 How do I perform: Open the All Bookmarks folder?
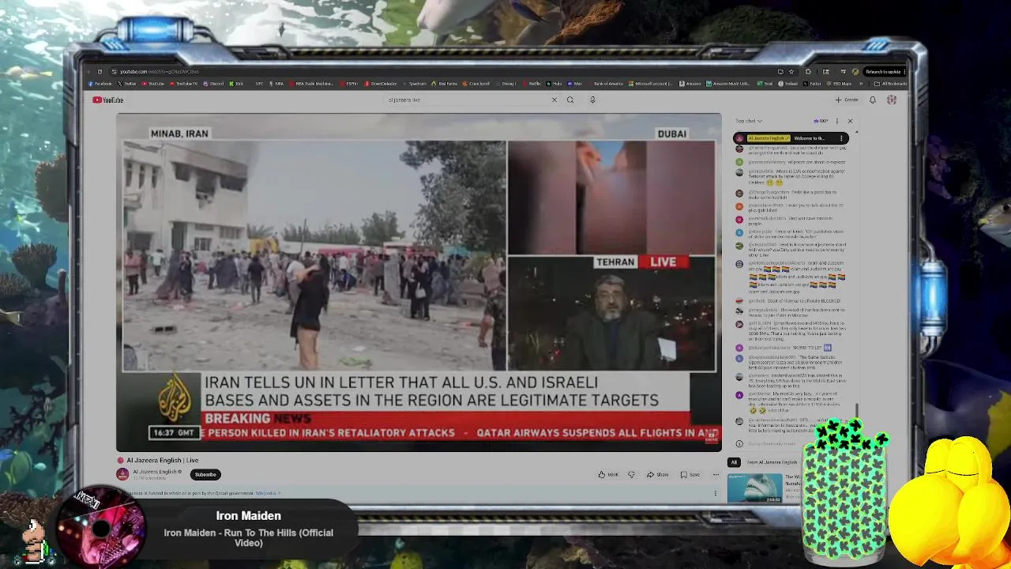coord(890,84)
